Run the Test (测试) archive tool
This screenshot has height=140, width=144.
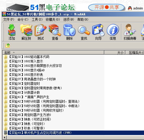(40, 32)
